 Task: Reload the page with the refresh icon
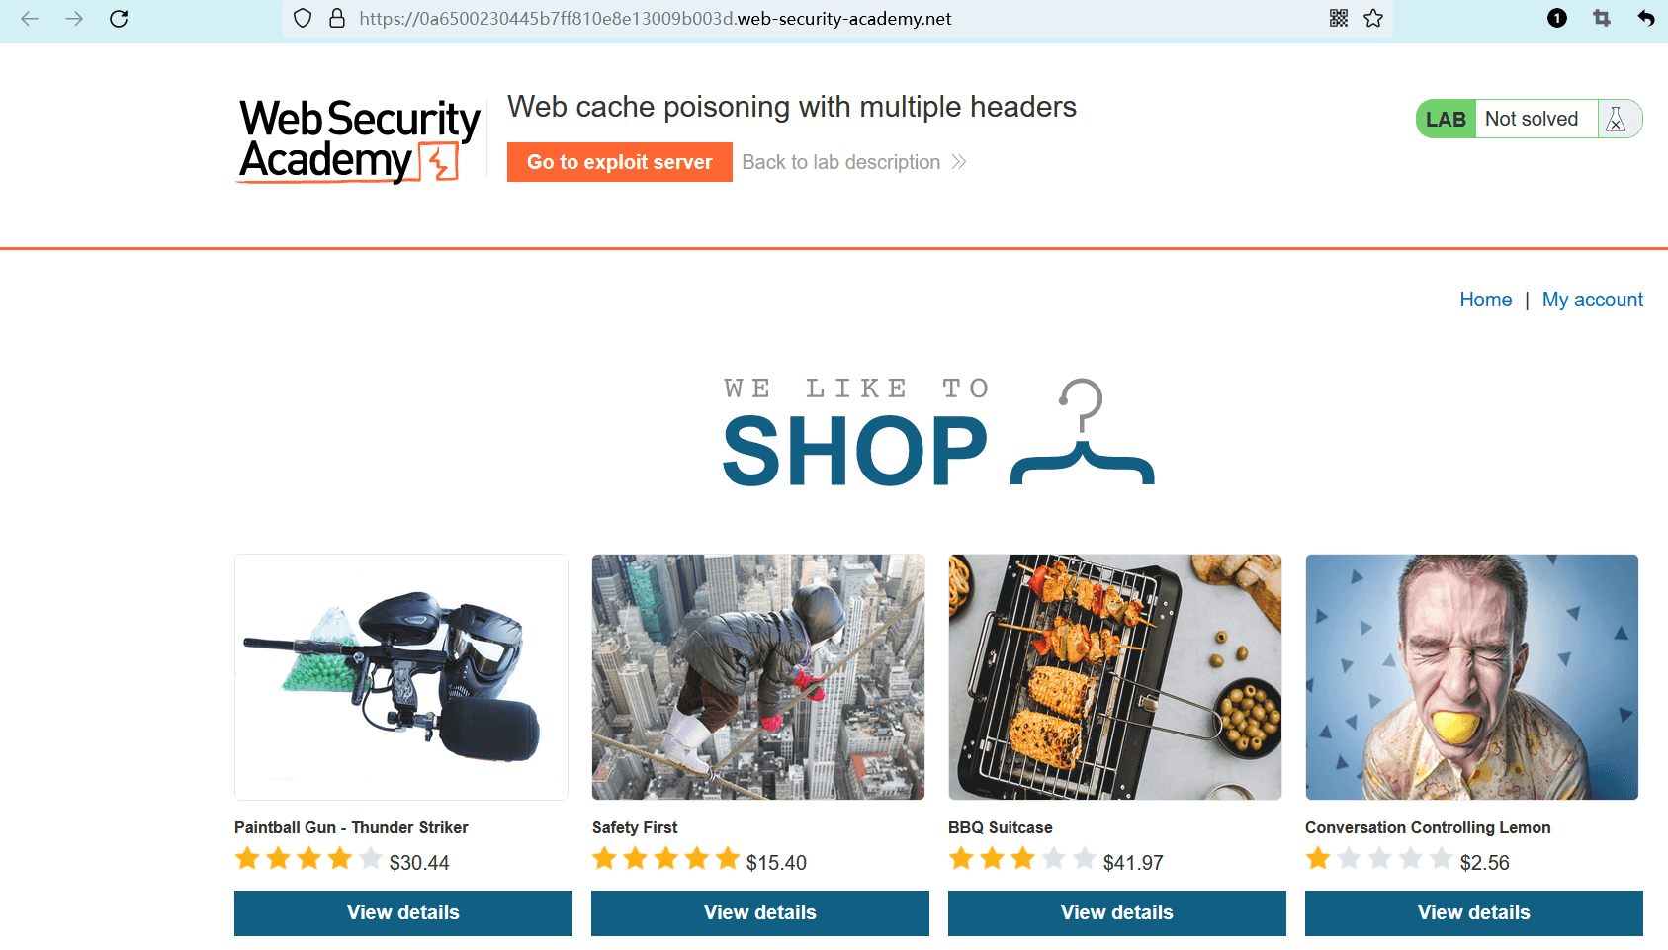119,19
